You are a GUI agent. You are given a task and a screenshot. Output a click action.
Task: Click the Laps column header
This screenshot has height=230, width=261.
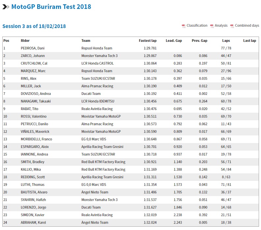[x=226, y=41]
